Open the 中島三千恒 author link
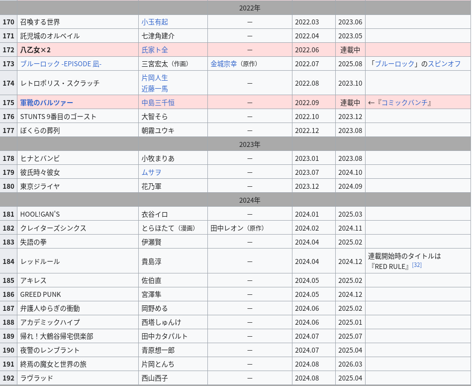The height and width of the screenshot is (386, 473). [x=158, y=103]
